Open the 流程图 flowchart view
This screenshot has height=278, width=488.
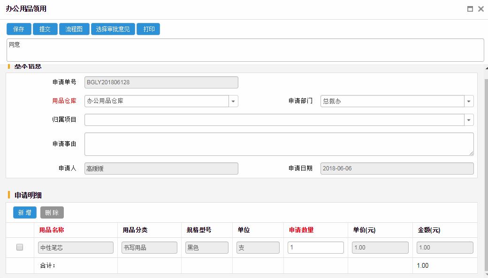click(74, 29)
